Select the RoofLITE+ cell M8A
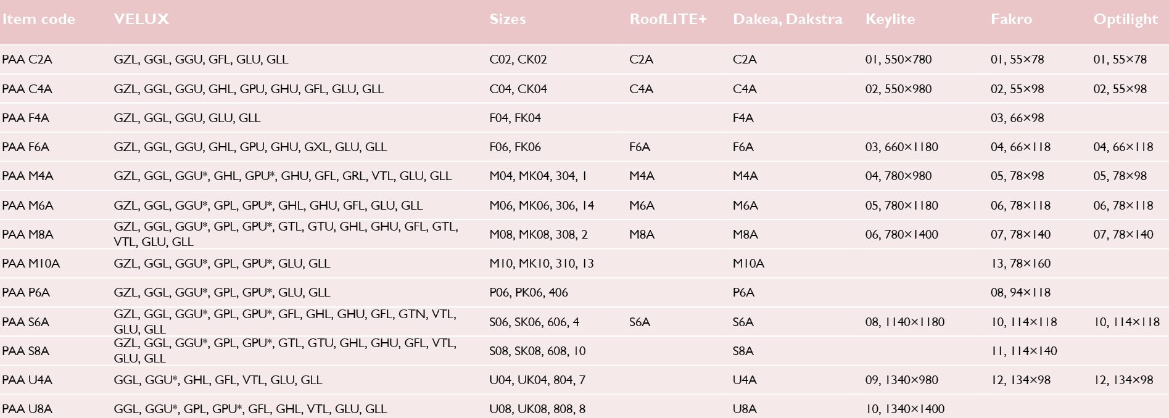Viewport: 1169px width, 418px height. click(x=642, y=235)
